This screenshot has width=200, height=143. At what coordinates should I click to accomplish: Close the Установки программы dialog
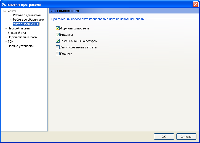tap(196, 4)
